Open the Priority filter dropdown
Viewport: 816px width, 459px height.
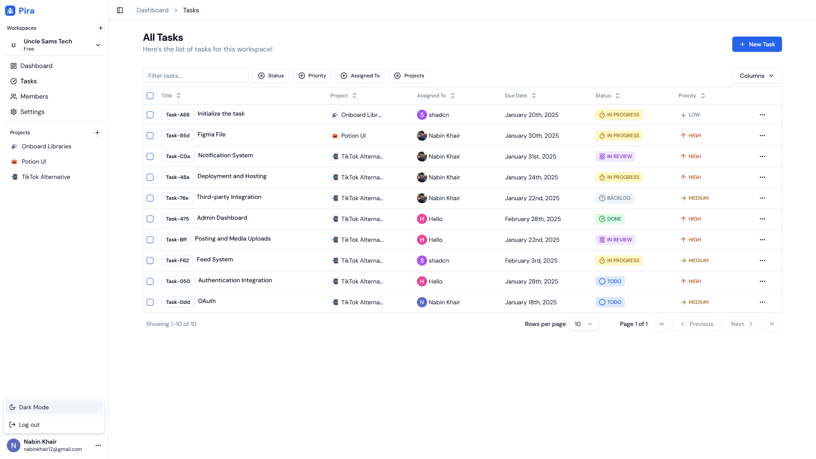tap(312, 76)
